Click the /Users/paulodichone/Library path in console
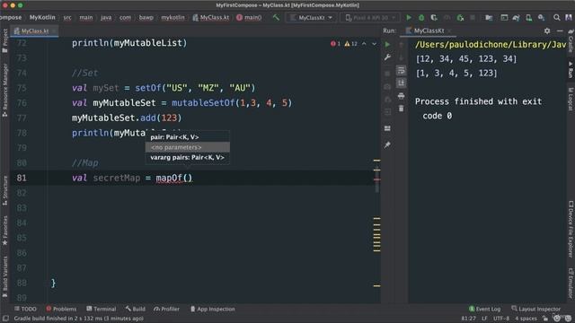575x323 pixels. point(491,45)
